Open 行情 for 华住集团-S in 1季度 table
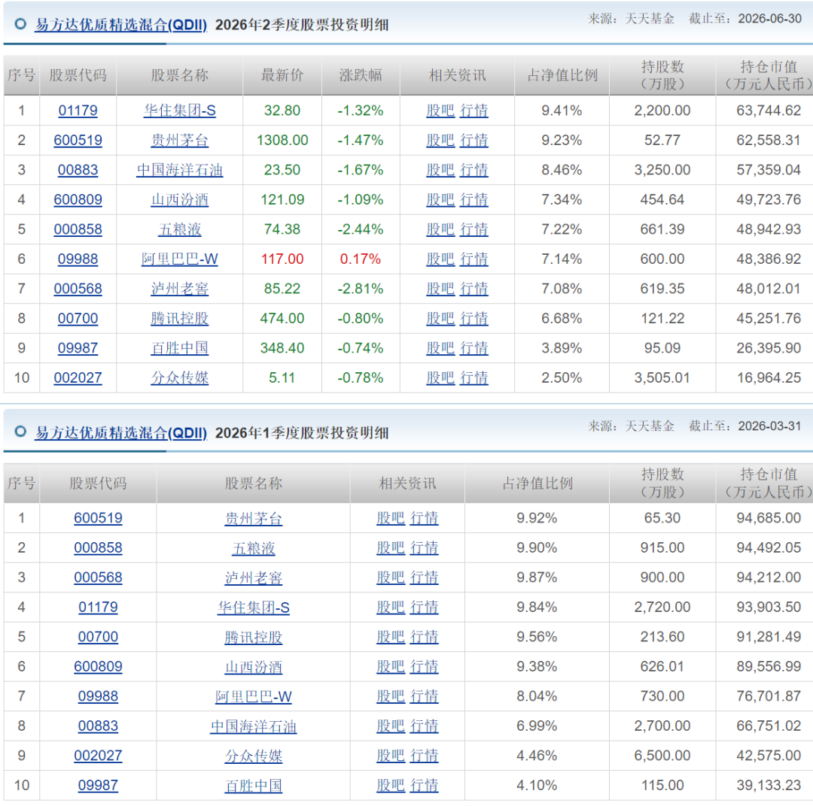 point(424,607)
